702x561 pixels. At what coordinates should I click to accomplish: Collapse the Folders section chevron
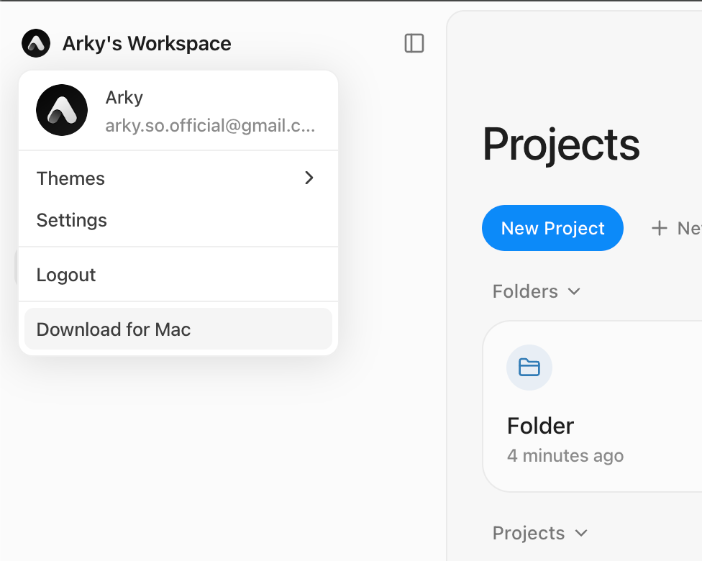point(574,292)
